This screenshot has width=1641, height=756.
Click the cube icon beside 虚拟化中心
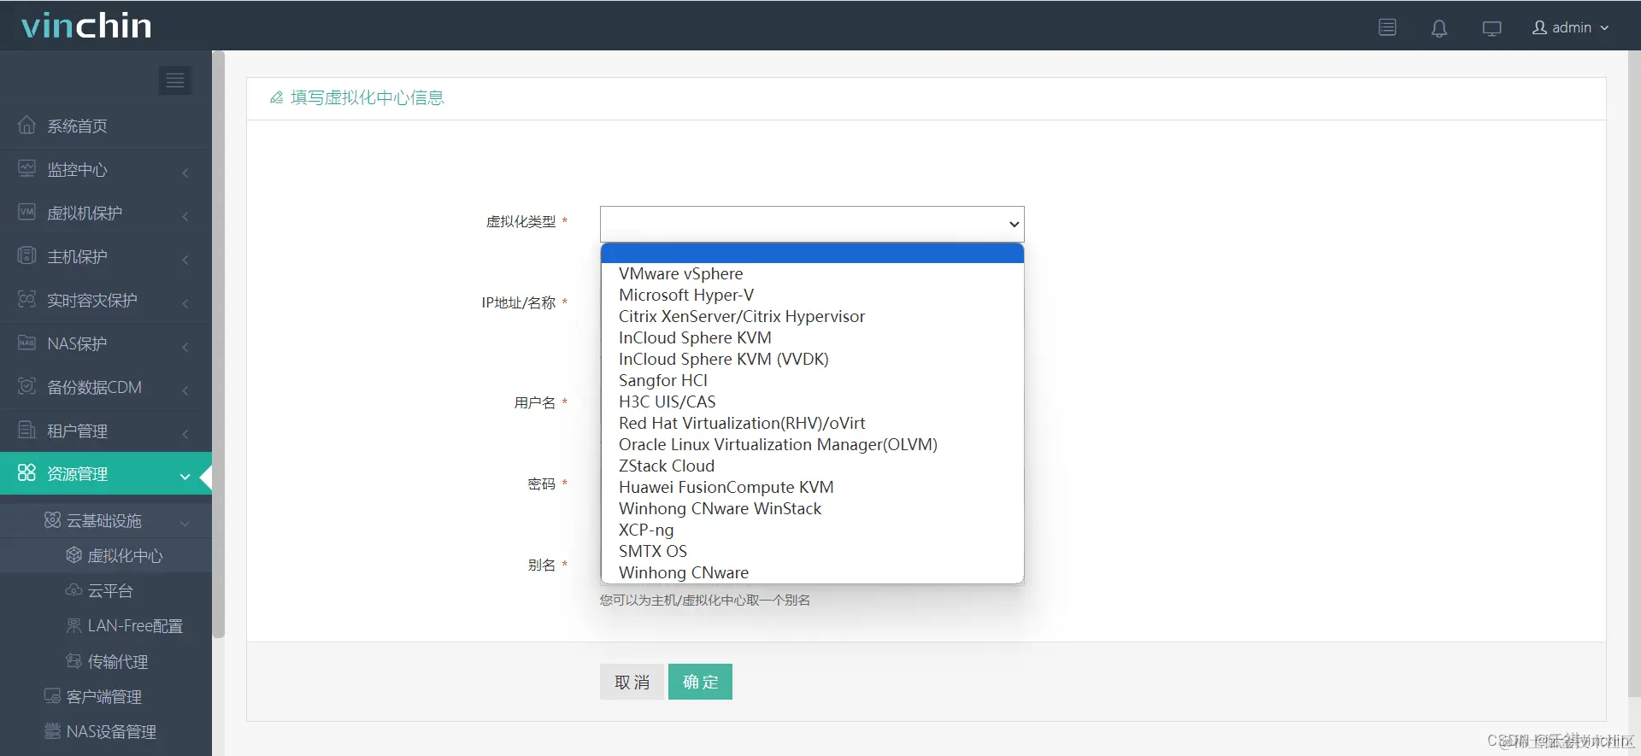point(74,555)
